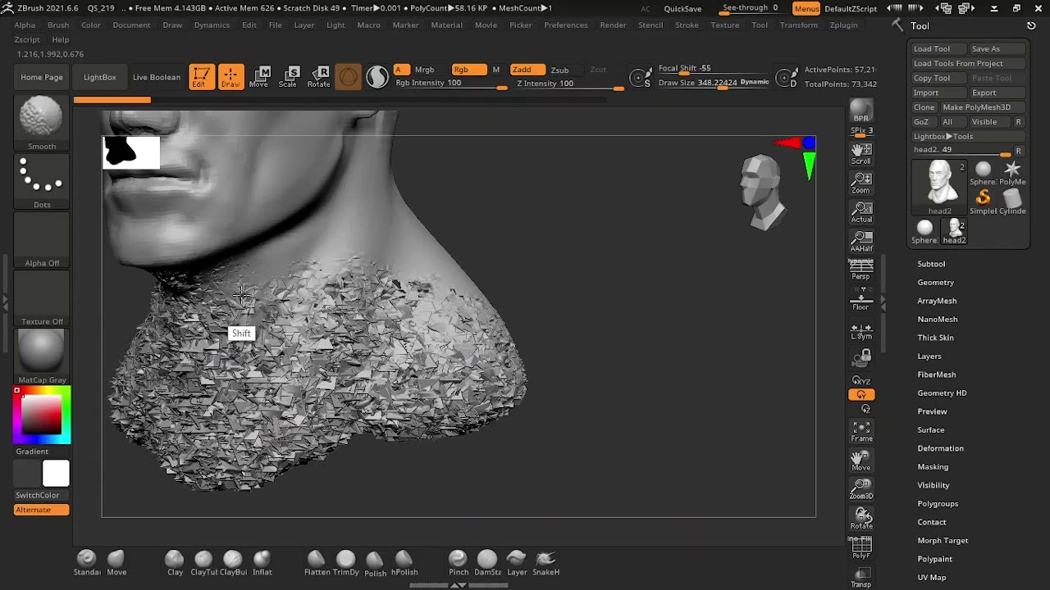
Task: Expand the Morph Target section
Action: point(943,540)
